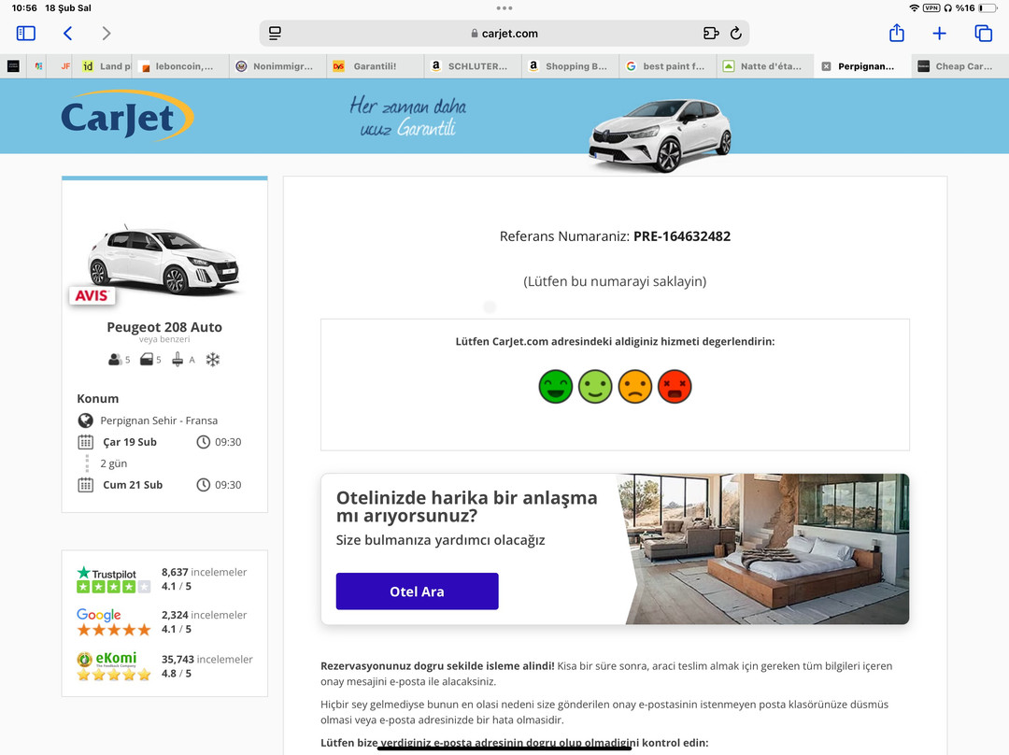Image resolution: width=1009 pixels, height=755 pixels.
Task: Tap the Share icon in Safari toolbar
Action: 896,33
